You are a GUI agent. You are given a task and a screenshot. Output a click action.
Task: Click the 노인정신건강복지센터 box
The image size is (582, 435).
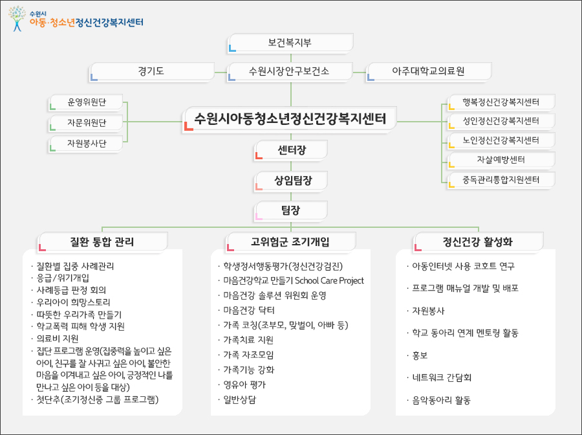click(x=501, y=140)
